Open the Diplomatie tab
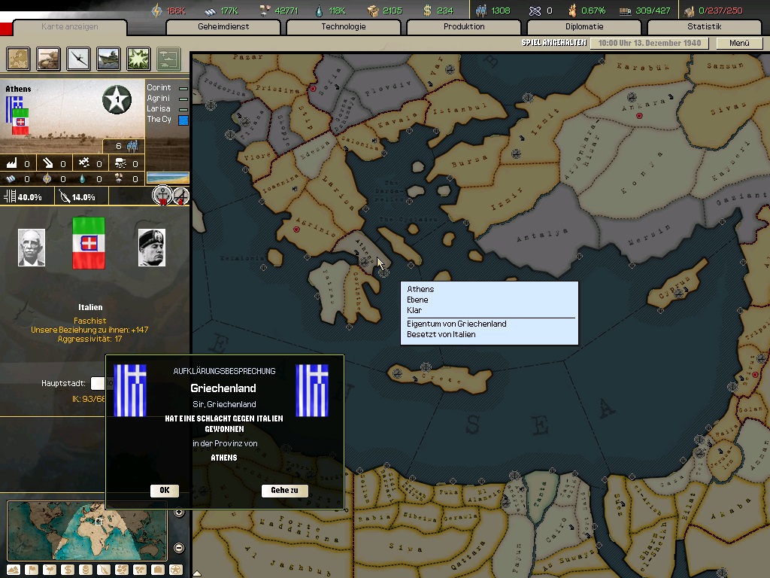This screenshot has width=770, height=578. pyautogui.click(x=584, y=27)
